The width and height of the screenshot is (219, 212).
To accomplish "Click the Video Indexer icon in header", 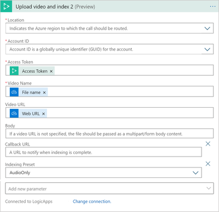I will point(6,6).
